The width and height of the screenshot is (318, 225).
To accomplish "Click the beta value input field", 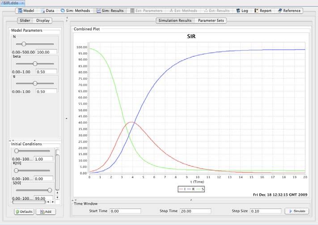I will coord(47,72).
